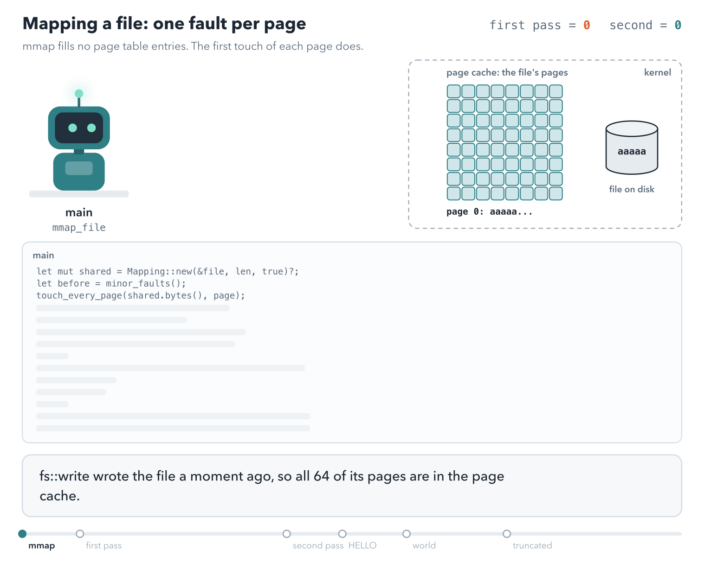704x563 pixels.
Task: Jump to the HELLO timeline marker
Action: tap(342, 534)
